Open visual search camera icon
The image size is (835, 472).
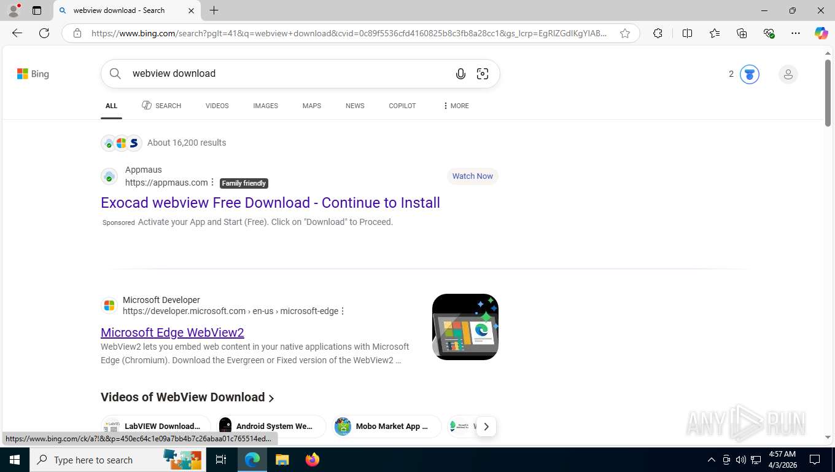pos(483,74)
